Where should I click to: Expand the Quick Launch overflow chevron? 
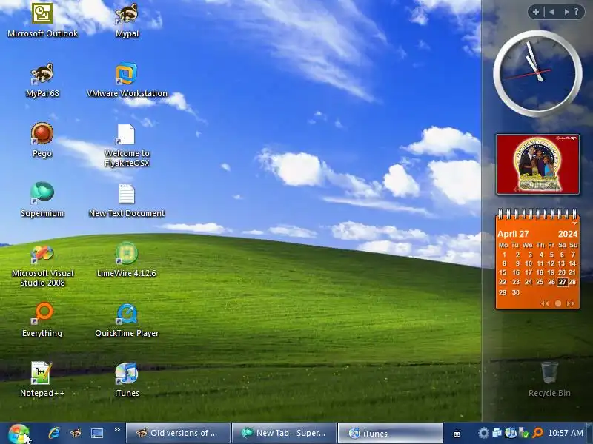[x=117, y=430]
